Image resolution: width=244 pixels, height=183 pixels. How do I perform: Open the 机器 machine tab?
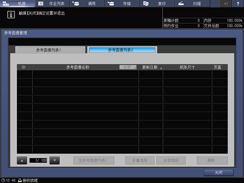click(17, 3)
